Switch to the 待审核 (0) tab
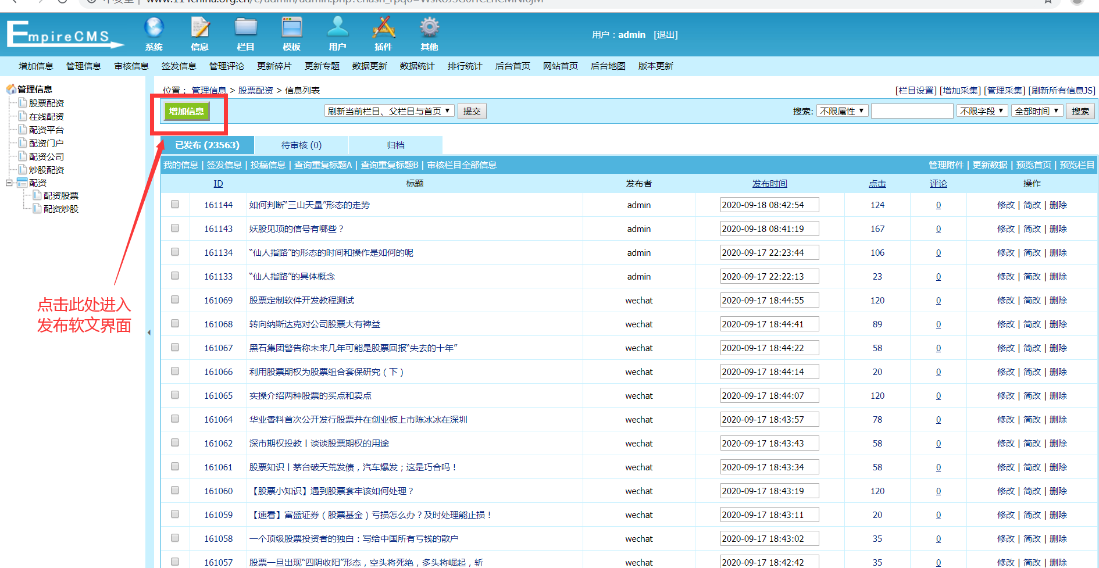The width and height of the screenshot is (1099, 568). (301, 145)
